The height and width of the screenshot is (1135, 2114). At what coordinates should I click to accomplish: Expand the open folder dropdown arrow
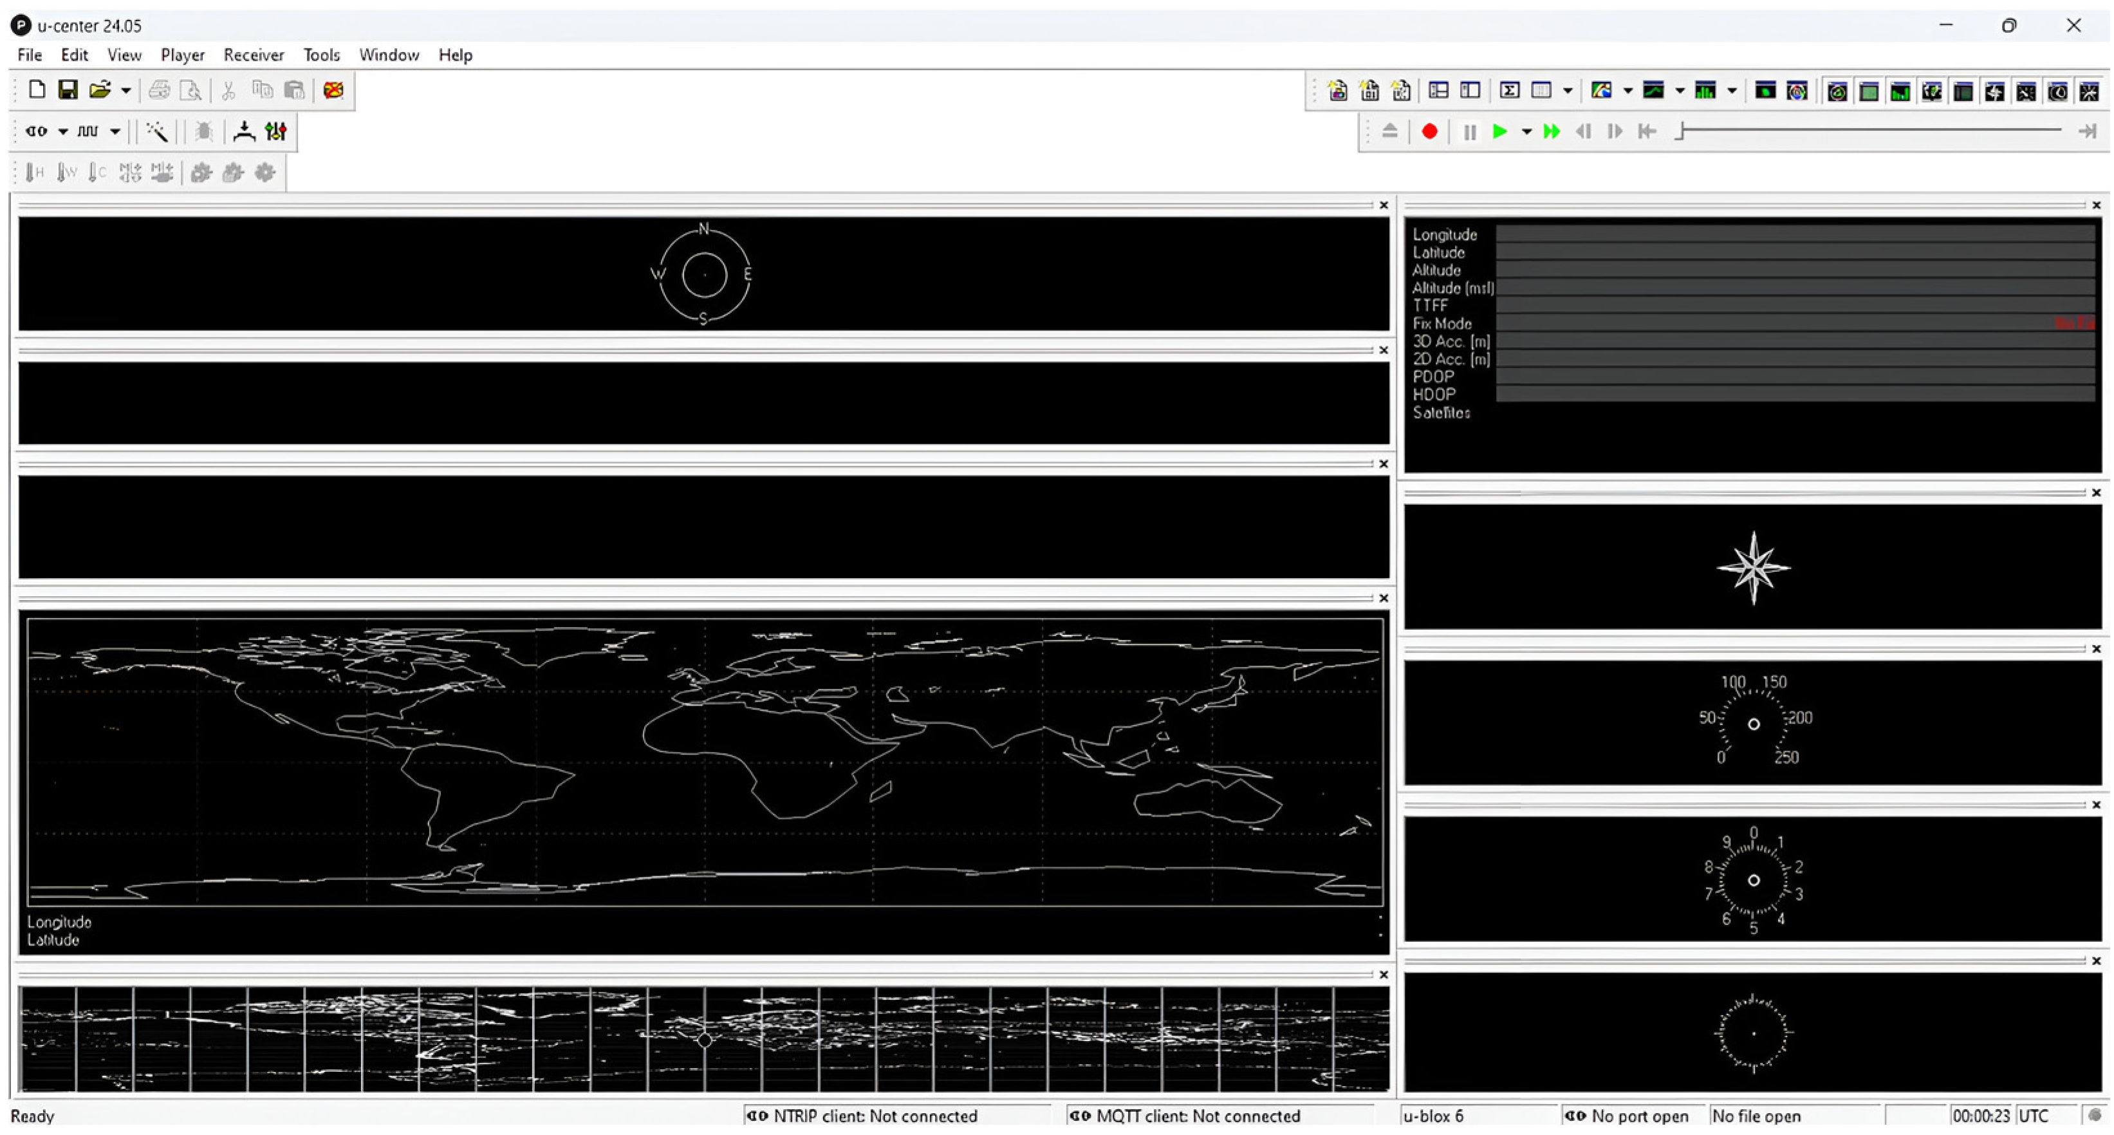[125, 90]
